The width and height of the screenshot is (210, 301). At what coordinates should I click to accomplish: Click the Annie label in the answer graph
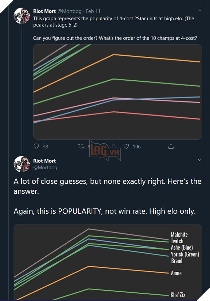click(x=176, y=273)
